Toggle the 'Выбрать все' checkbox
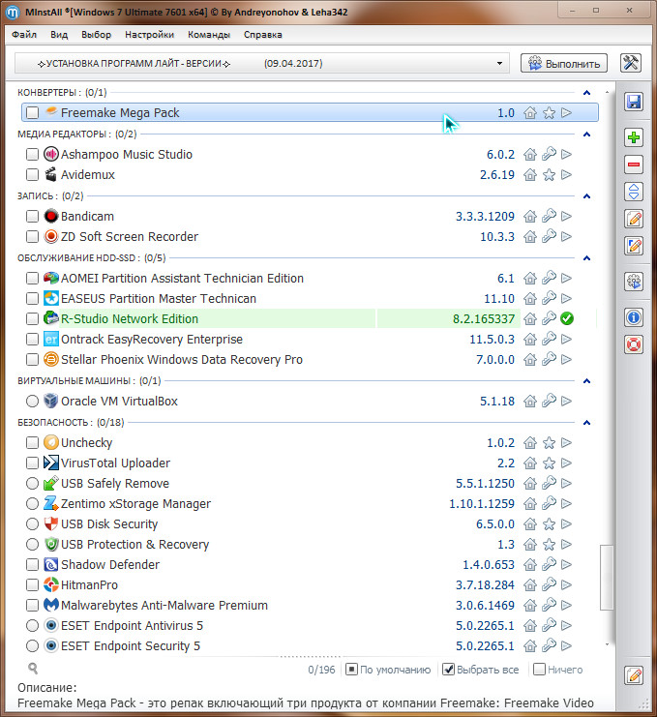657x717 pixels. (449, 670)
